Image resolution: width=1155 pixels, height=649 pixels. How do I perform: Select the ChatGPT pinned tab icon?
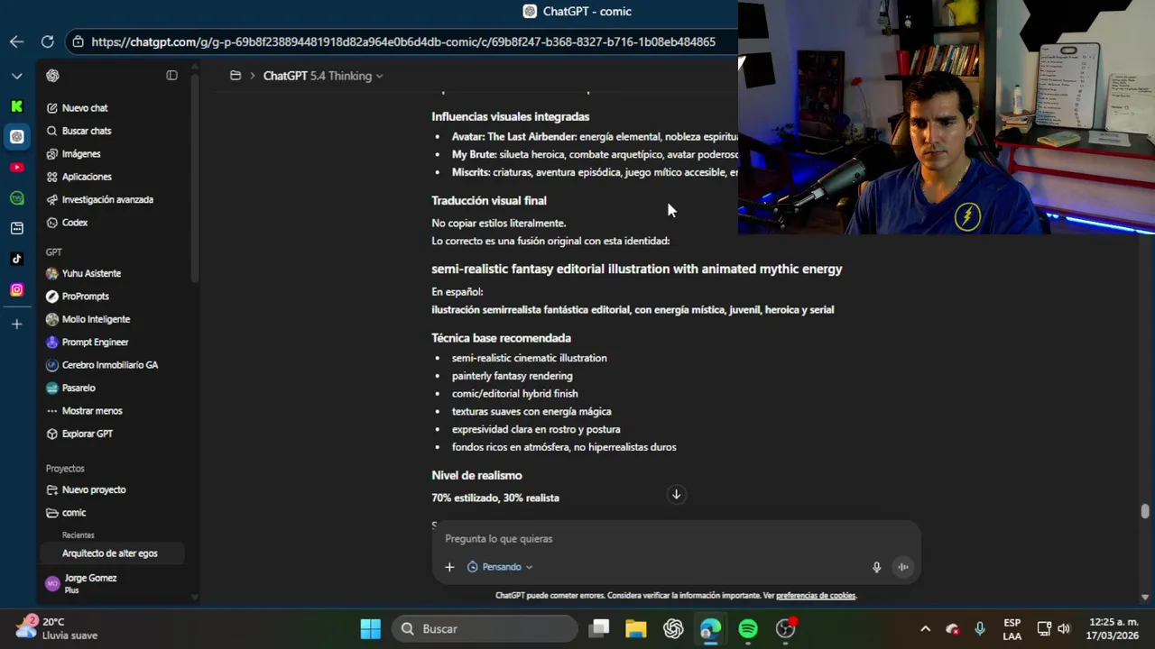(x=16, y=137)
